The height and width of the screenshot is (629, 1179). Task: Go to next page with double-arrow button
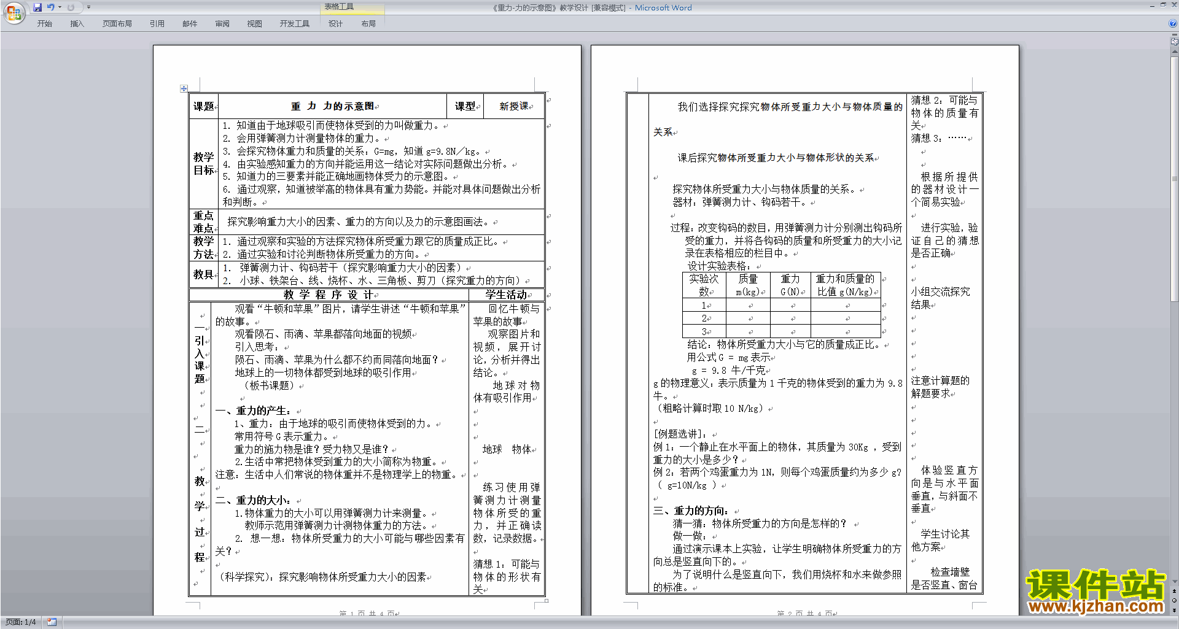(x=1175, y=610)
